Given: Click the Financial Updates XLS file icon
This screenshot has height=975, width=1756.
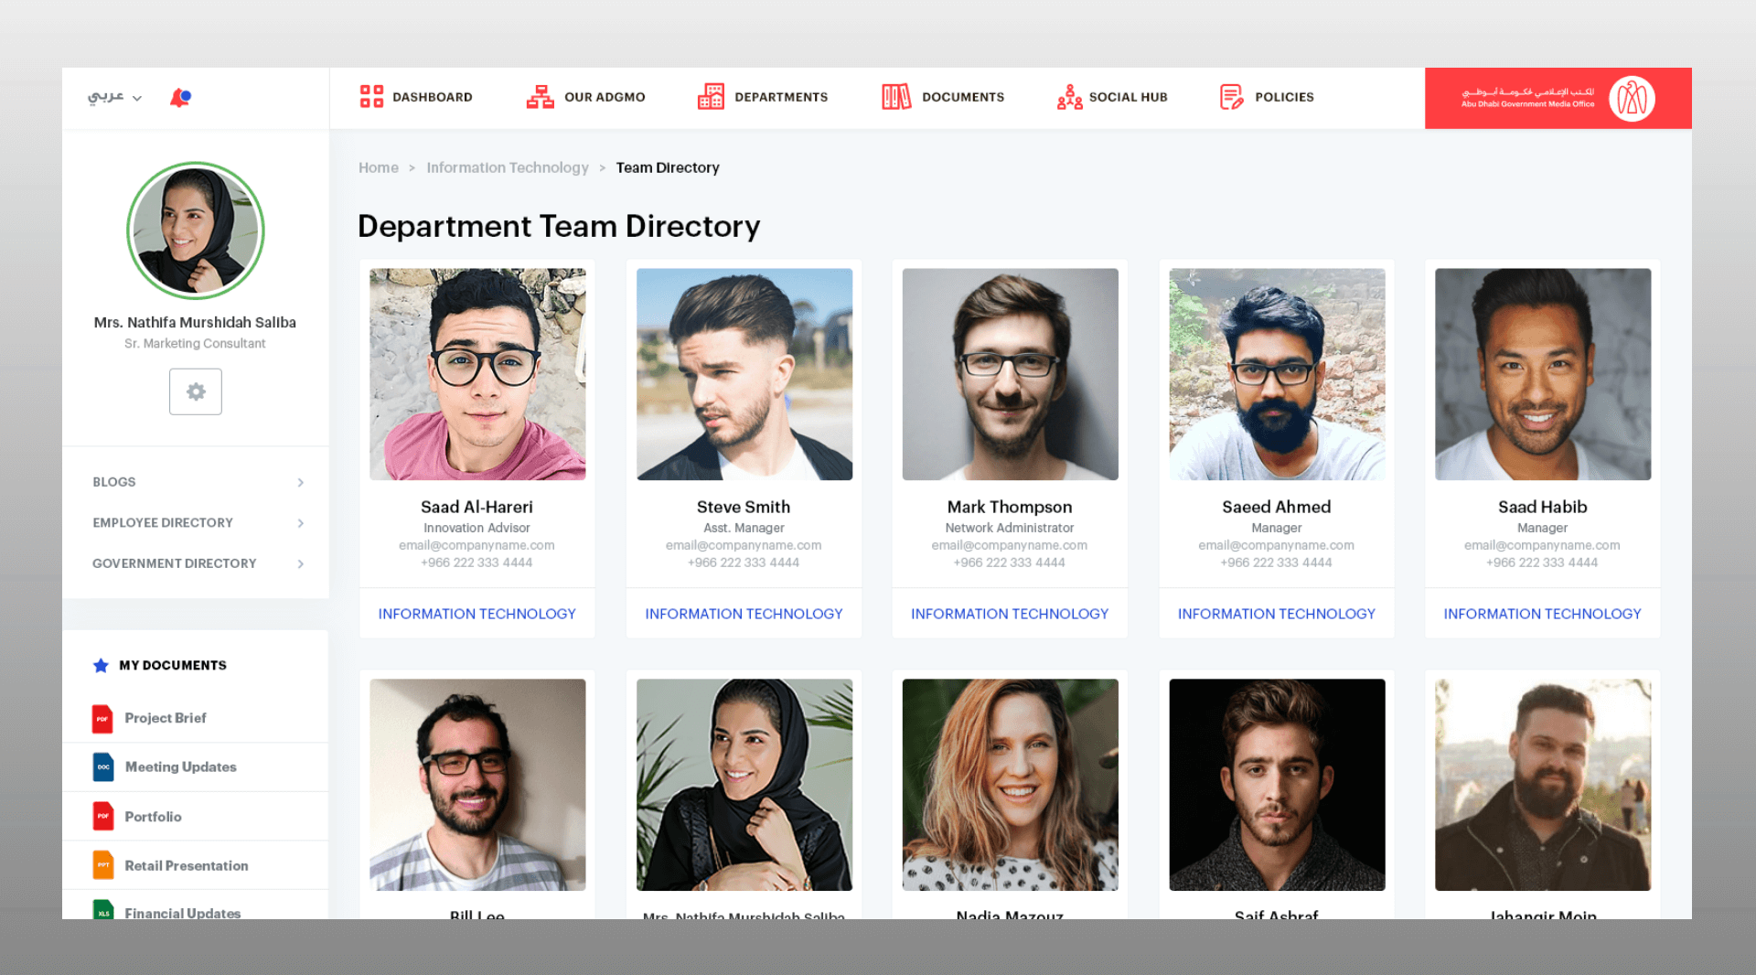Looking at the screenshot, I should click(x=103, y=910).
